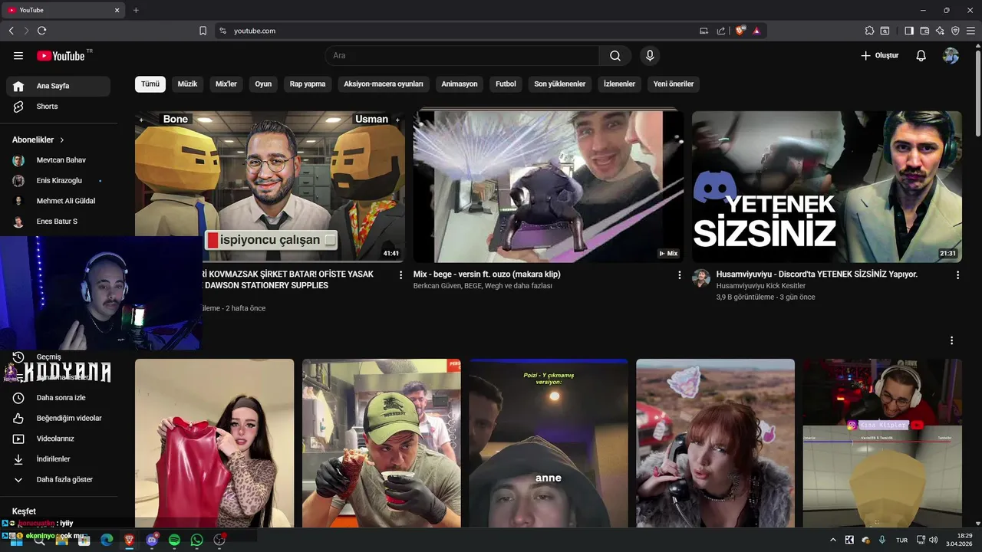
Task: Select the Son yüklenenler chip
Action: pos(560,84)
